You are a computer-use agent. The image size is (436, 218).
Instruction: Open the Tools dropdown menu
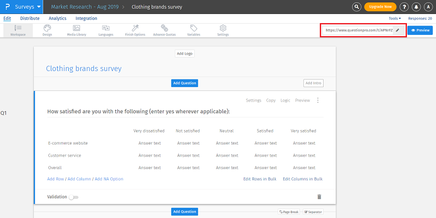395,18
